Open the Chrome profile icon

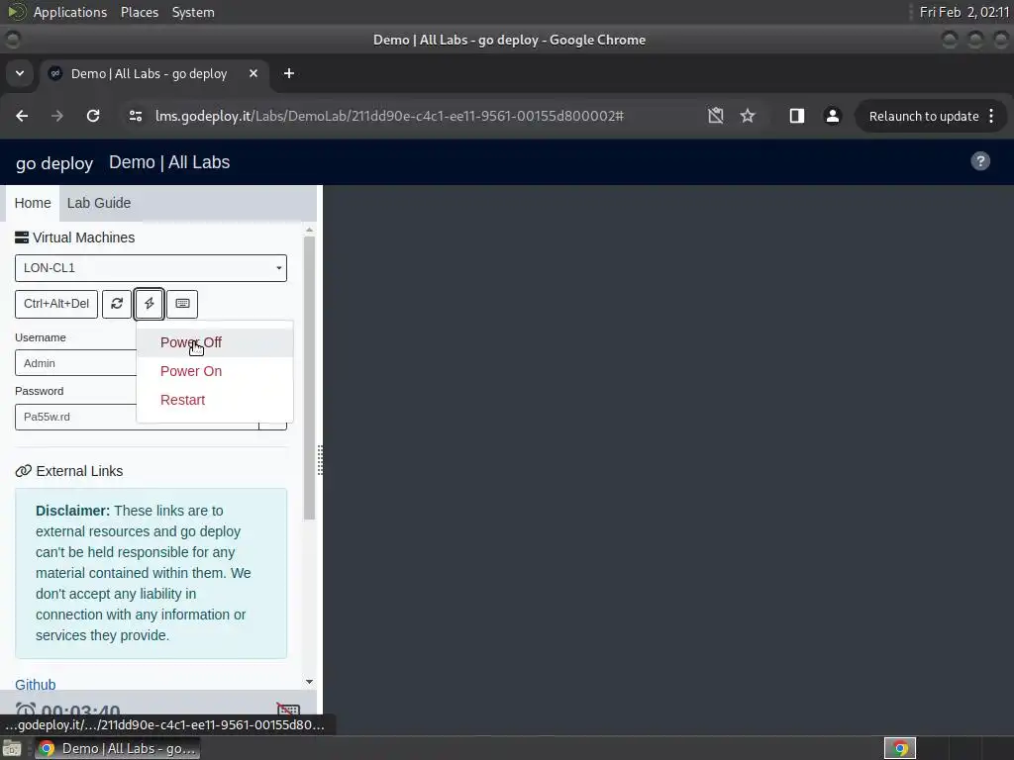pos(832,116)
